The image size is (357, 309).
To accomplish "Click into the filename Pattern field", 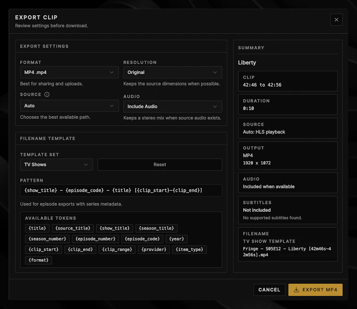I will pos(121,190).
